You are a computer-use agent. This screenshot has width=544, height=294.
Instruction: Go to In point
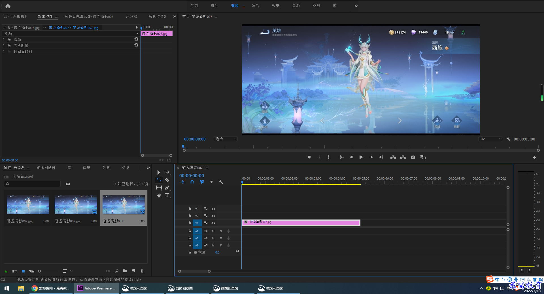341,157
